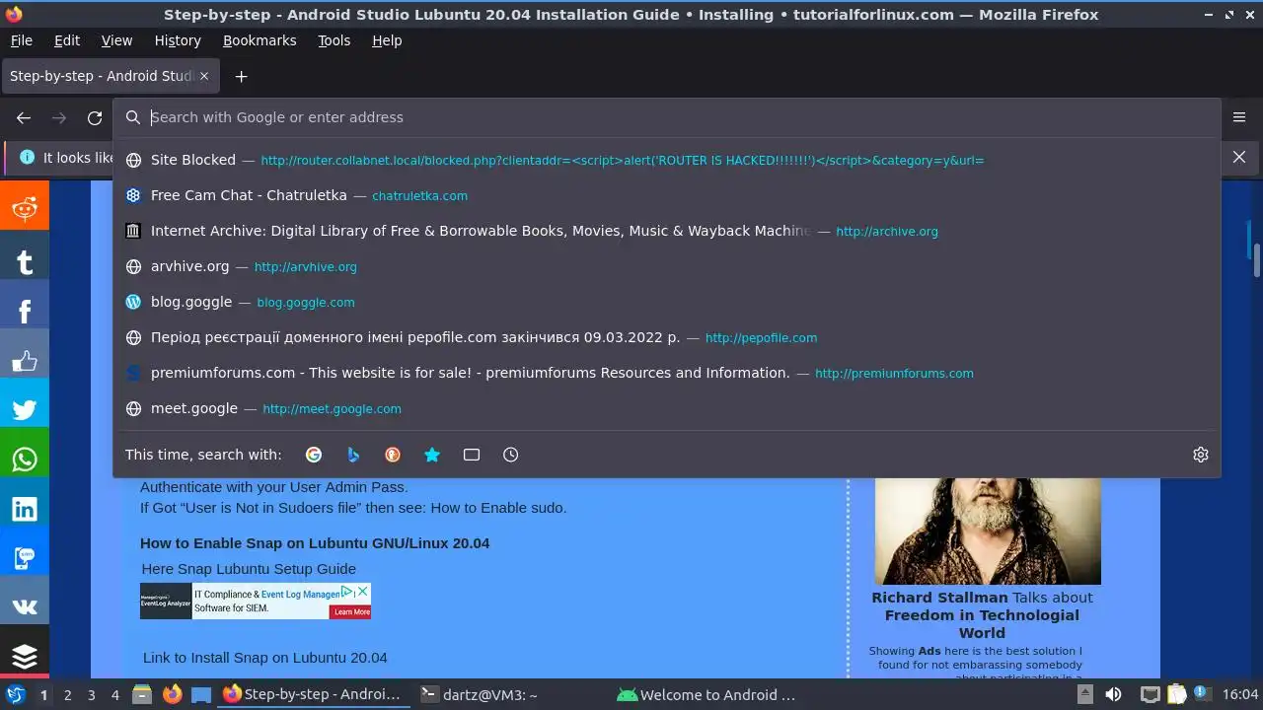The height and width of the screenshot is (710, 1263).
Task: Open the Tools menu
Action: pyautogui.click(x=334, y=40)
